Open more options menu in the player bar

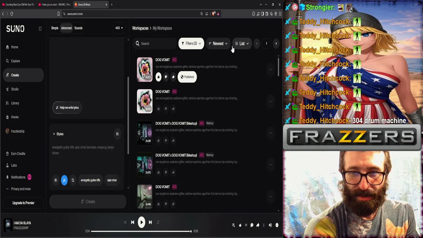[x=264, y=225]
